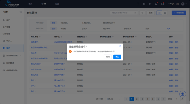Go to previous page arrow
This screenshot has width=190, height=104.
click(x=126, y=99)
